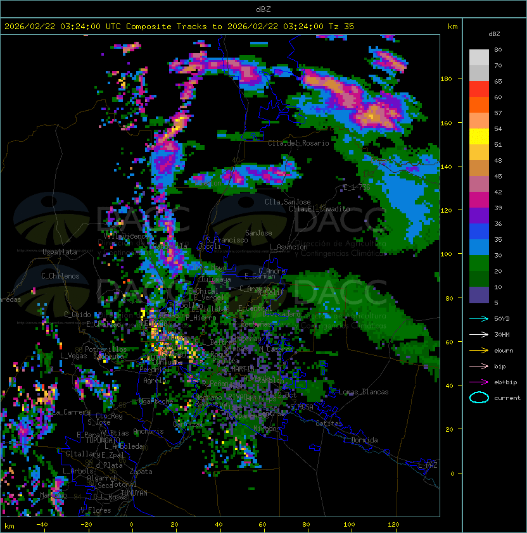527x533 pixels.
Task: Click the purple swatch next to 39 dBZ
Action: (479, 215)
